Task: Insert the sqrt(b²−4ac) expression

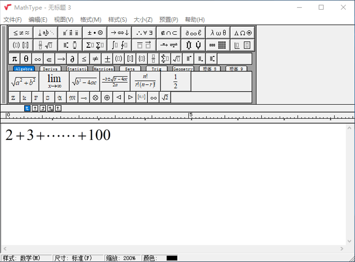Action: (x=85, y=82)
